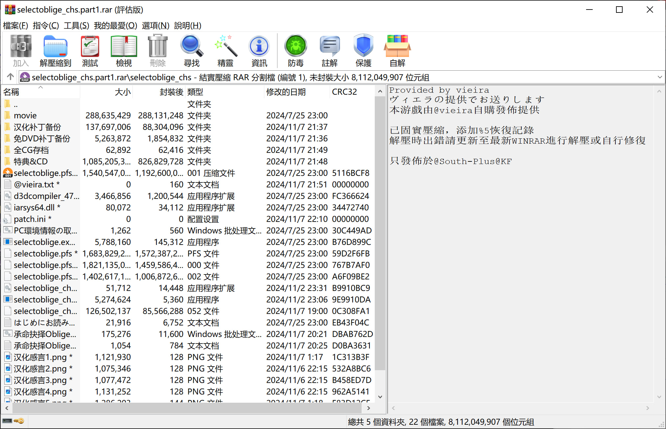The image size is (666, 429).
Task: Open the Comment (註解) toolbar icon
Action: [329, 51]
